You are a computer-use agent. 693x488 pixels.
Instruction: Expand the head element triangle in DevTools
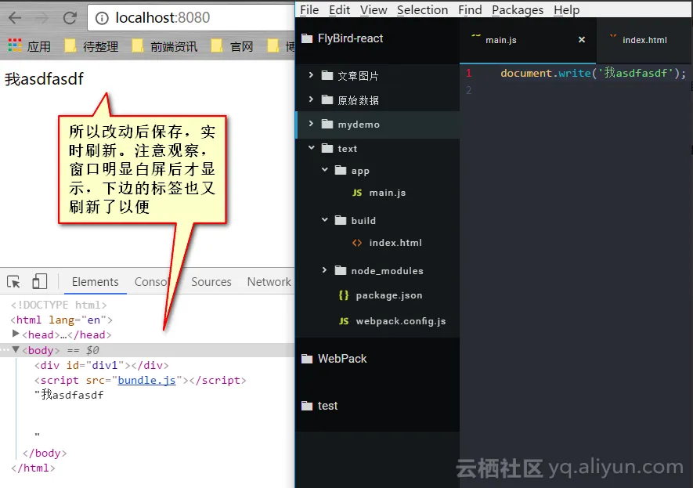pos(16,334)
